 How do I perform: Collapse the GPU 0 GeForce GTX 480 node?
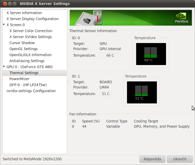pos(4,67)
